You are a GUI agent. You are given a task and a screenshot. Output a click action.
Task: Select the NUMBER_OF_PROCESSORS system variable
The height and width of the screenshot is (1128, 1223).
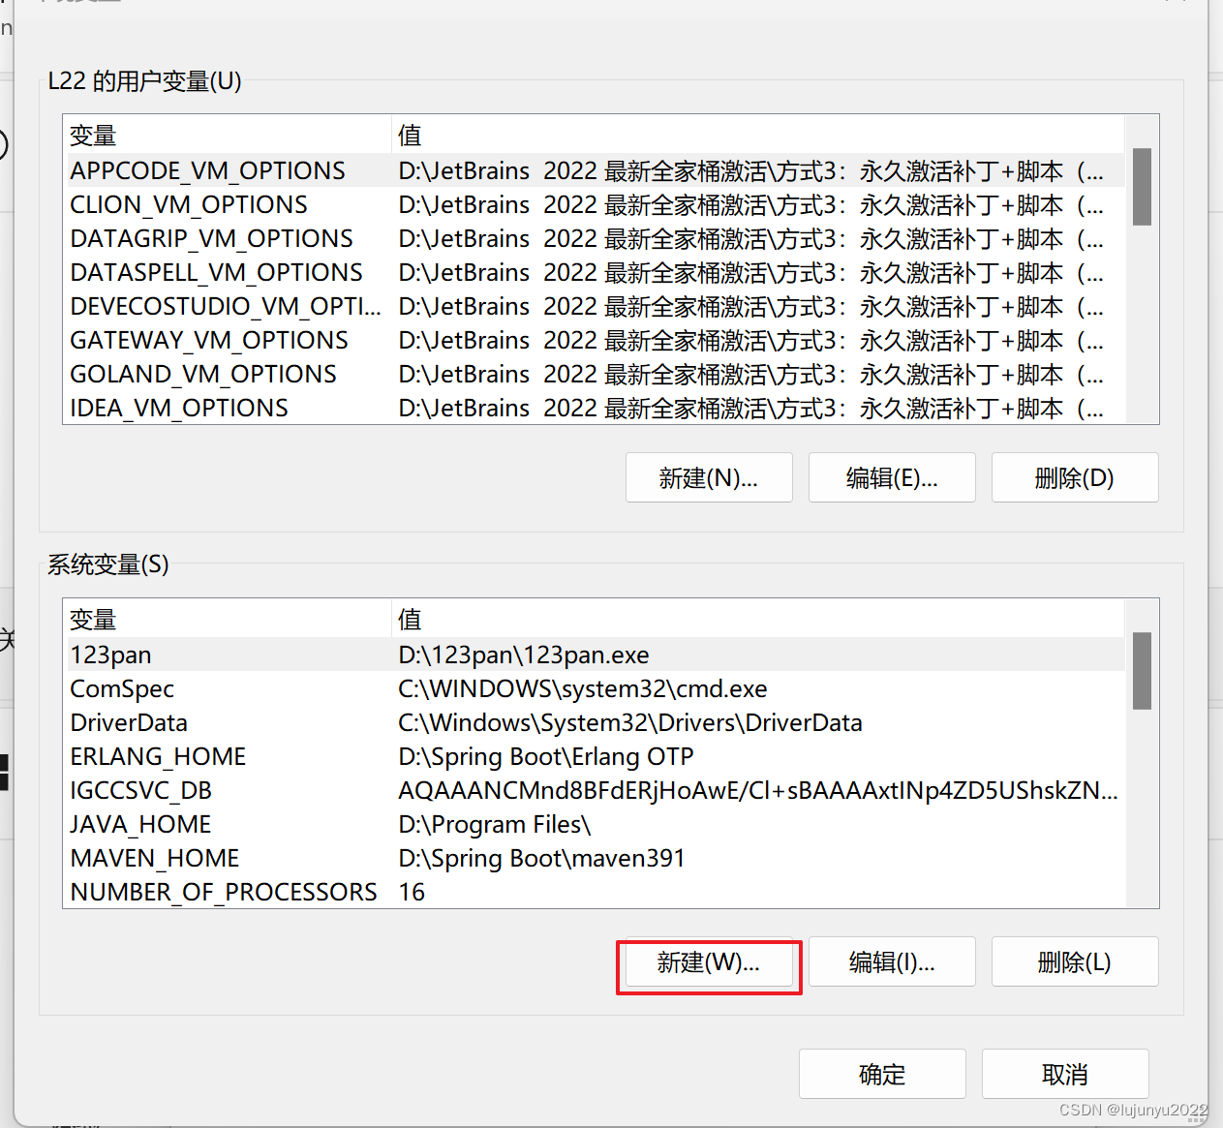point(594,892)
